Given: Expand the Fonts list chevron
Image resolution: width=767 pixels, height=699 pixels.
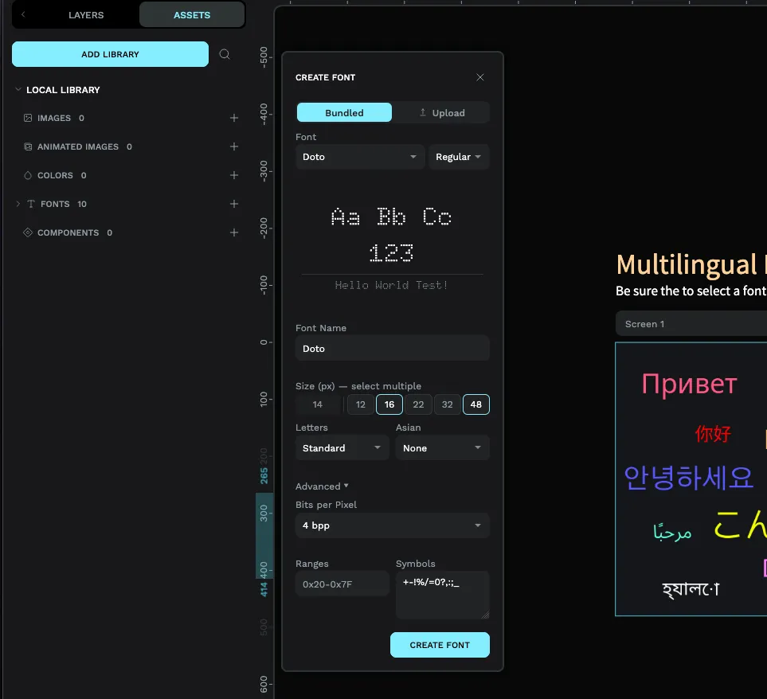Looking at the screenshot, I should [x=18, y=204].
